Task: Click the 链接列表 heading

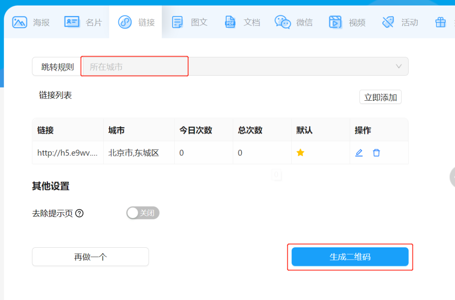Action: pos(56,95)
